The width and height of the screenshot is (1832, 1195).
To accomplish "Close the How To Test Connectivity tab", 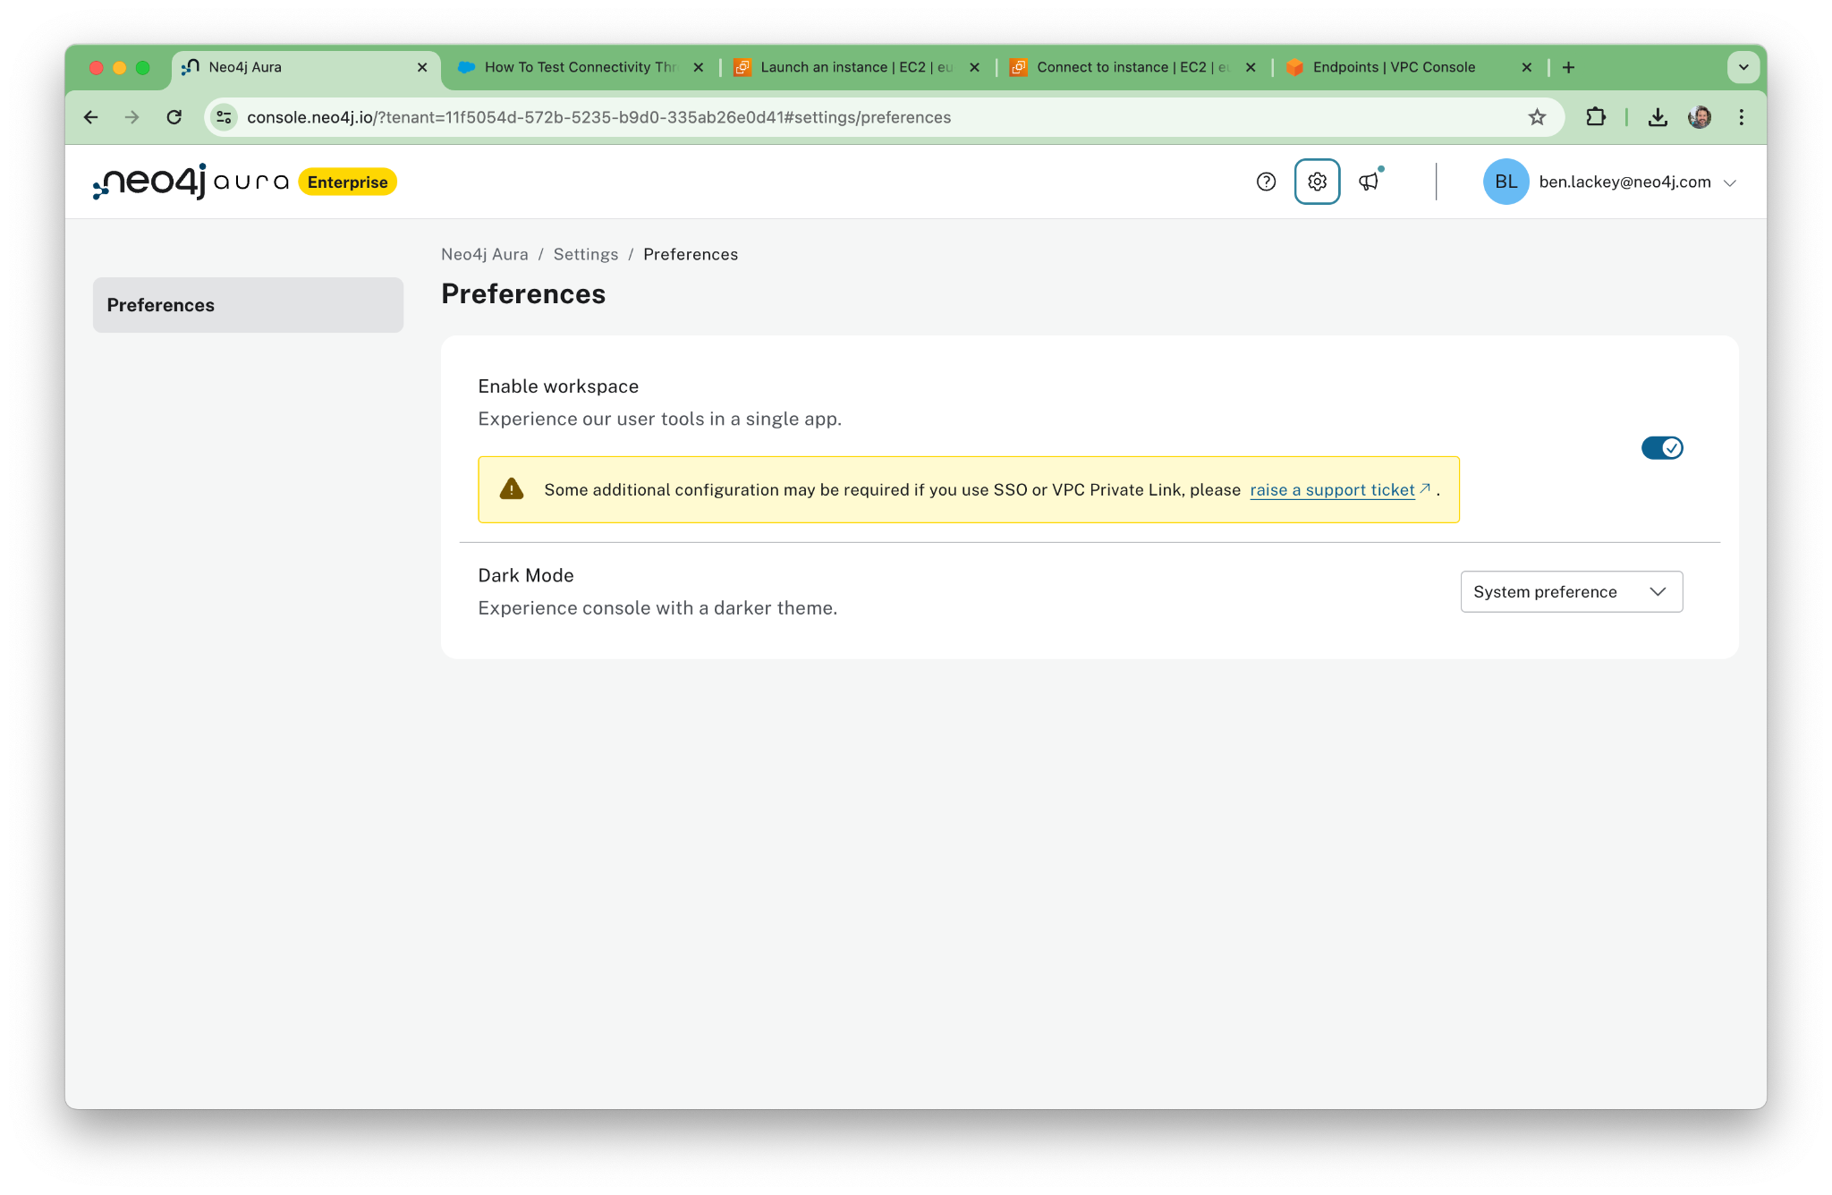I will [x=699, y=67].
